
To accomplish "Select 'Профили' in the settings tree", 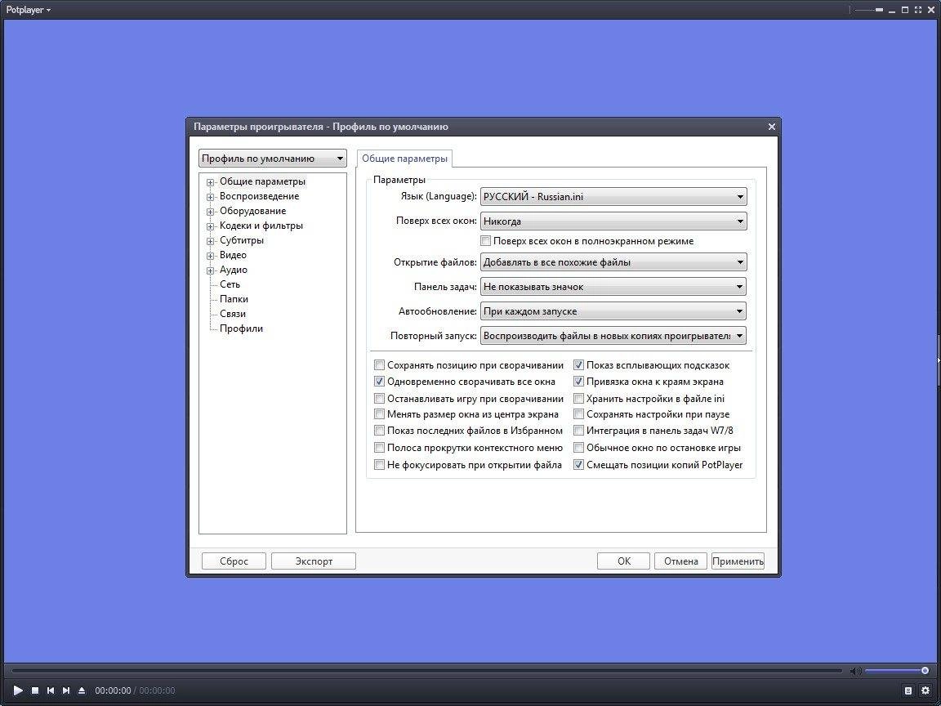I will (x=241, y=328).
